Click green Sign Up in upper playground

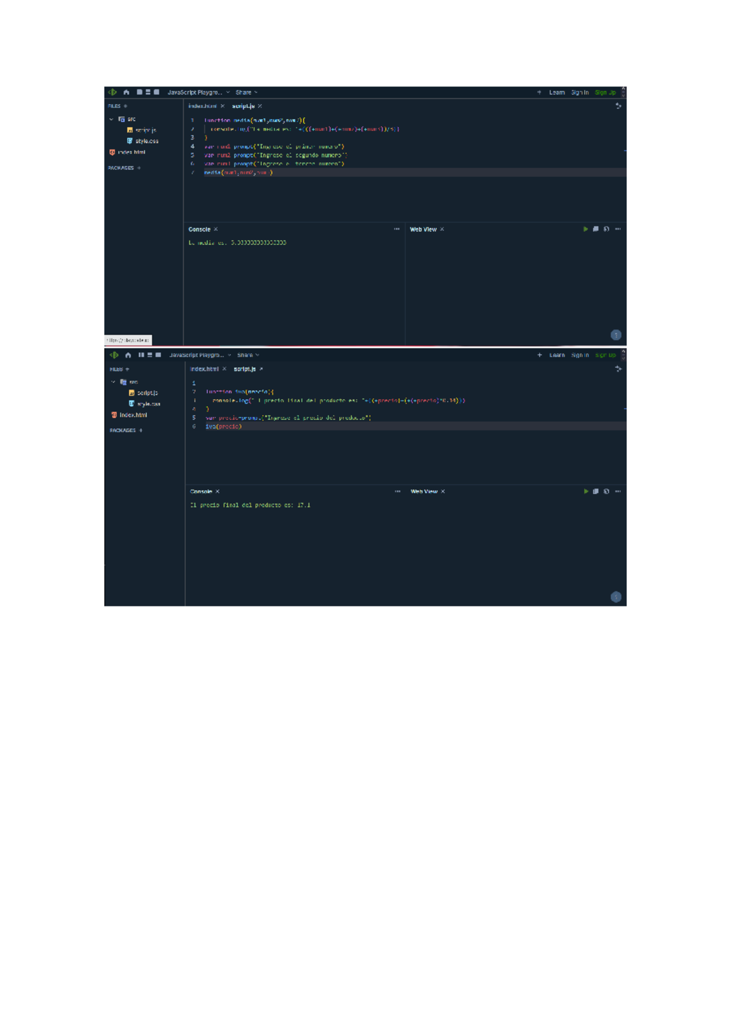click(606, 93)
